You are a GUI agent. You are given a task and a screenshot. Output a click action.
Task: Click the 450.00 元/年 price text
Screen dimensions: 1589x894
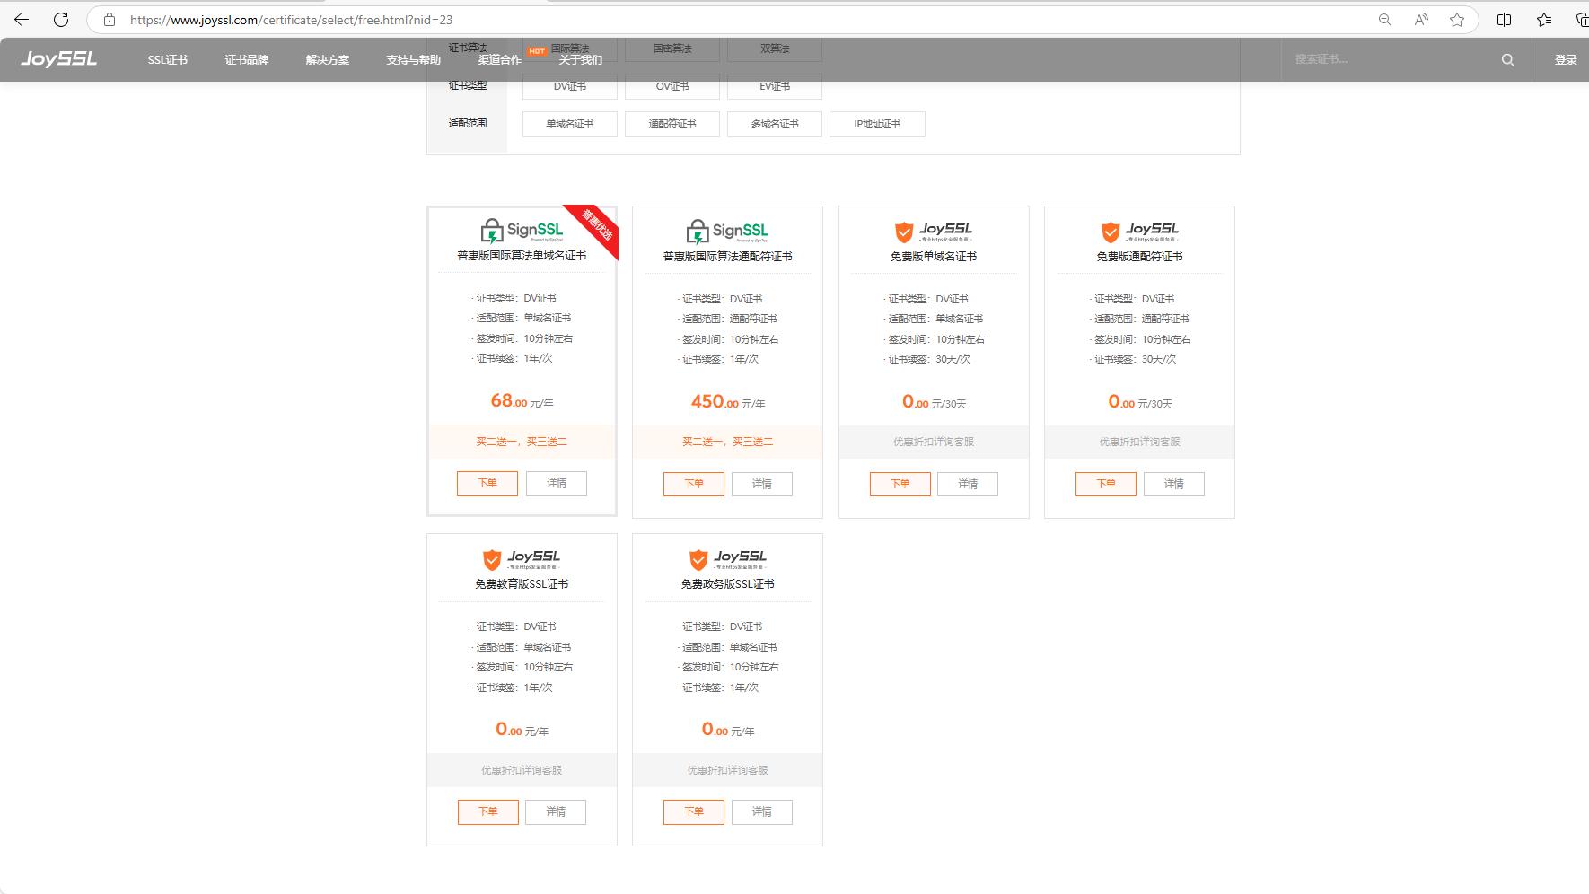click(x=728, y=402)
